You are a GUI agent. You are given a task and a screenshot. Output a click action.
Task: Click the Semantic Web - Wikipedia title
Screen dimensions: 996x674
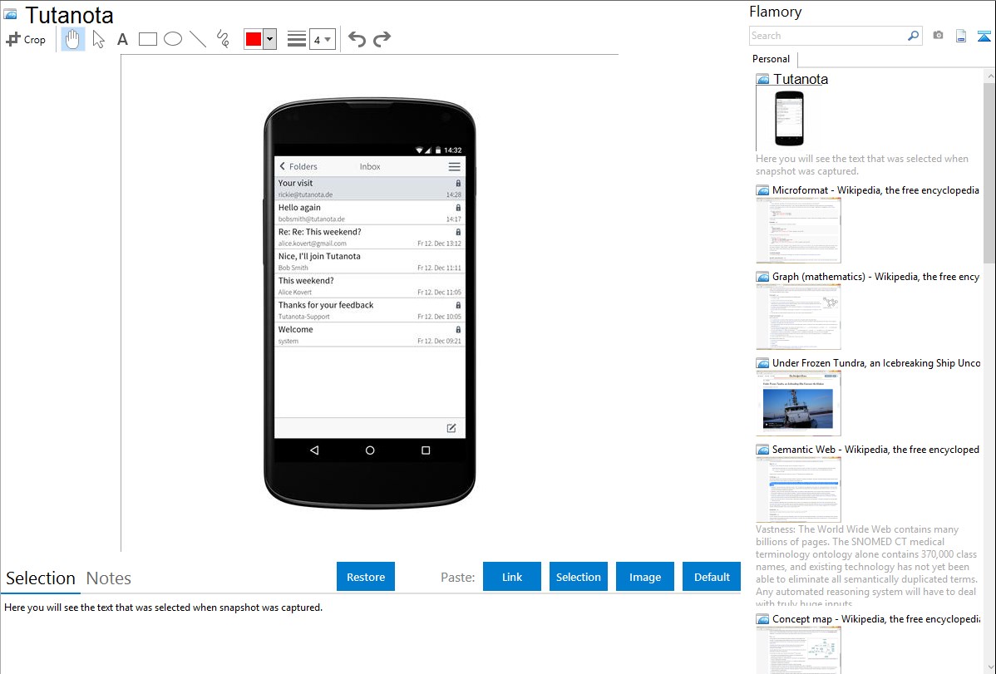[x=875, y=449]
